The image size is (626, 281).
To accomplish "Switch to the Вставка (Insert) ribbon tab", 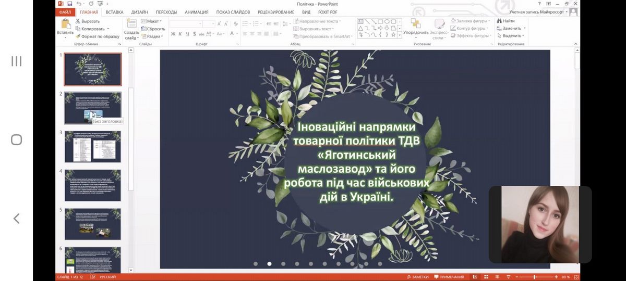I will coord(114,12).
